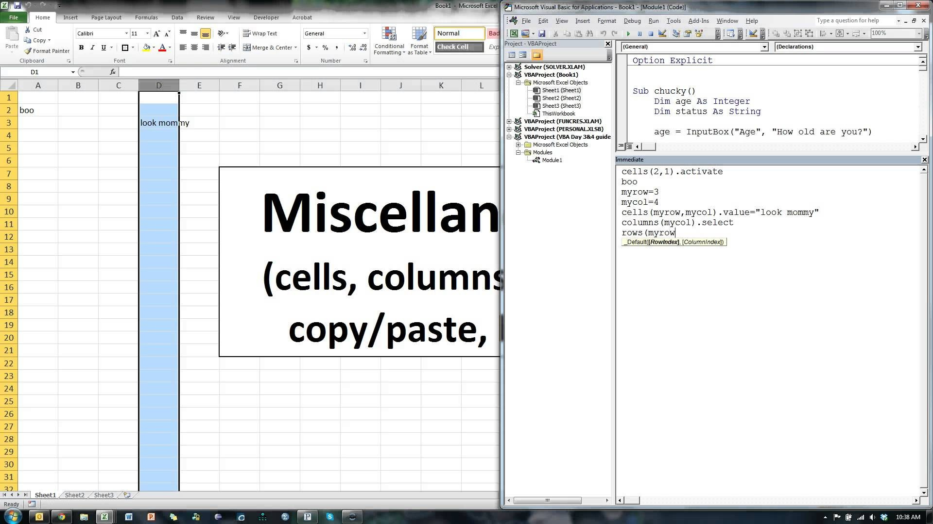Image resolution: width=933 pixels, height=524 pixels.
Task: Click the Reset stop square icon
Action: 651,33
